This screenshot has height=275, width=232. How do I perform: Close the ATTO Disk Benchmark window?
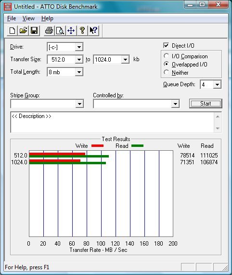(x=219, y=4)
